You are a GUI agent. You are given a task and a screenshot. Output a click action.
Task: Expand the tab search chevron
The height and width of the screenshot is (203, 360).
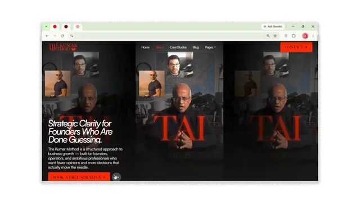click(x=46, y=27)
